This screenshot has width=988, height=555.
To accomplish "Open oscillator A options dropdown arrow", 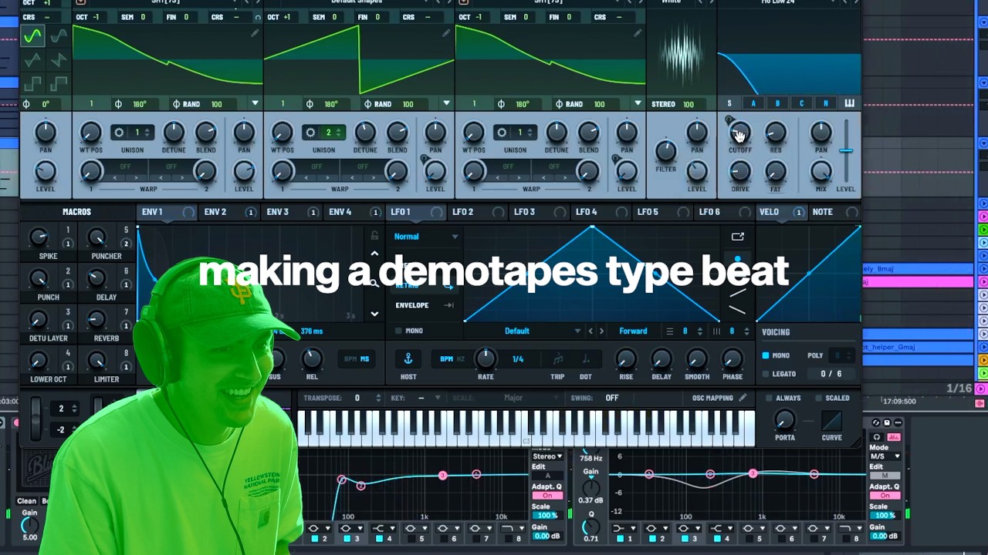I will click(x=255, y=103).
